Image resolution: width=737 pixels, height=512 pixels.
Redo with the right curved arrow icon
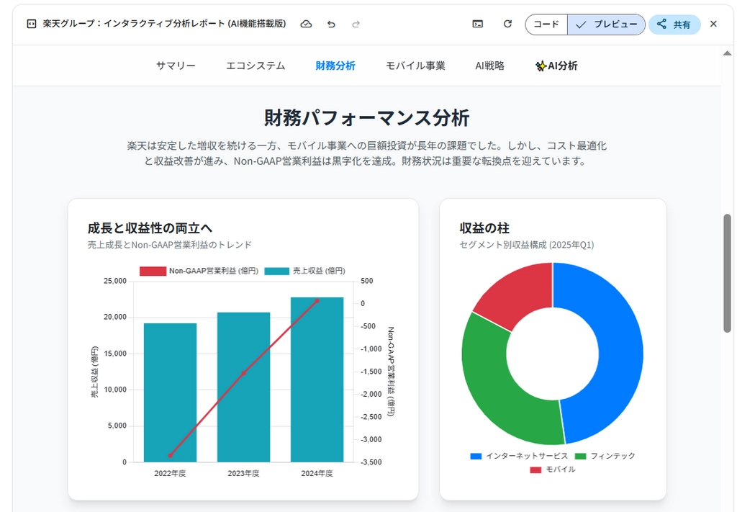(356, 24)
